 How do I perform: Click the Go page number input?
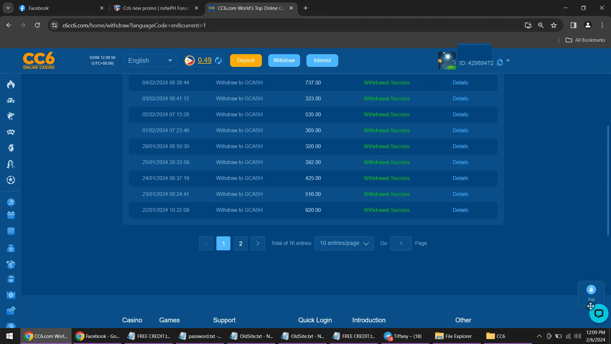click(x=401, y=243)
